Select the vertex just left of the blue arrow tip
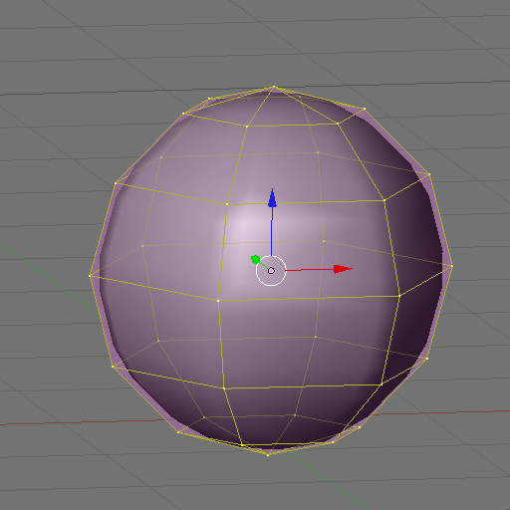The width and height of the screenshot is (510, 510). point(227,204)
